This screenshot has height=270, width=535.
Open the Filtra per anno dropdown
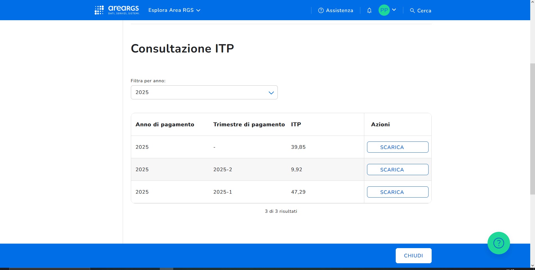tap(204, 92)
